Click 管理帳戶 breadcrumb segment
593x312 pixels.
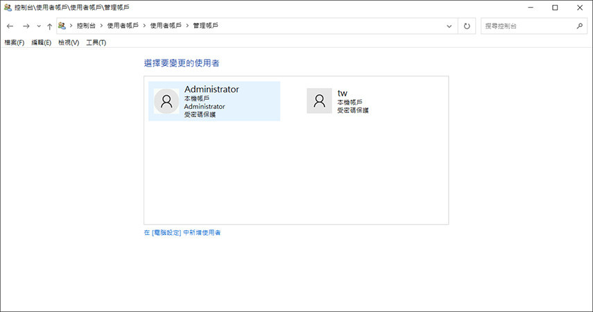point(206,26)
